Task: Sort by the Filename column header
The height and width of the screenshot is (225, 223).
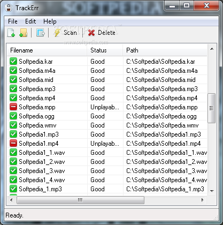Action: click(x=47, y=50)
